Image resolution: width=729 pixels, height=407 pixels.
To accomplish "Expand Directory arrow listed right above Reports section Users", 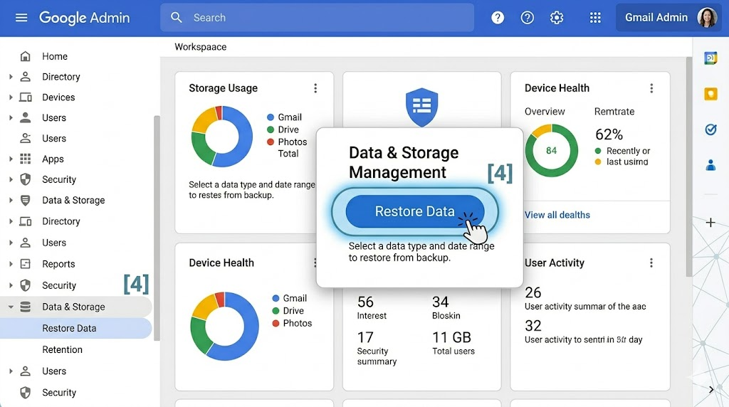I will (x=11, y=221).
